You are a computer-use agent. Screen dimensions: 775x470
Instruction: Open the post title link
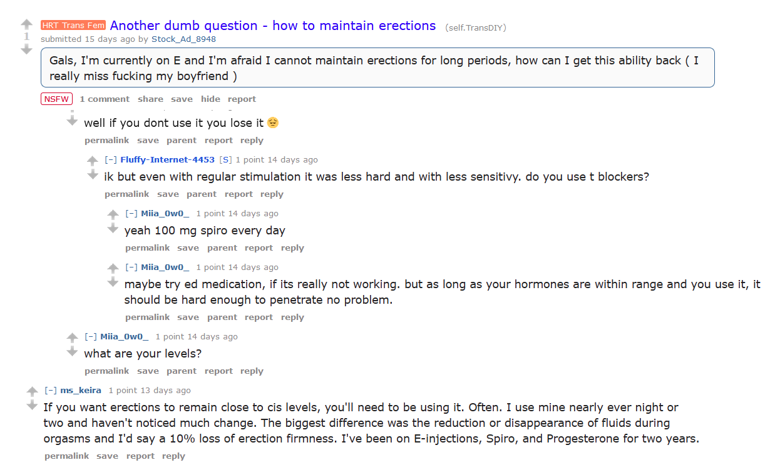click(x=273, y=26)
